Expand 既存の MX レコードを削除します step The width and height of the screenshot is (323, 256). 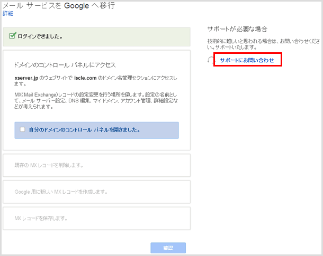pos(96,165)
